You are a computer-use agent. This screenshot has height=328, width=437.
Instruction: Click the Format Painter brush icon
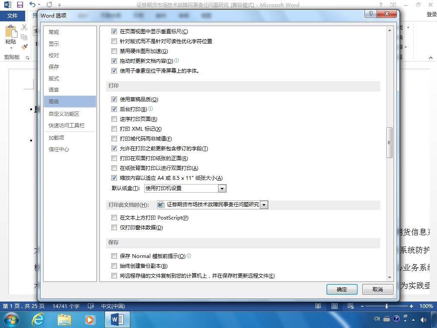click(x=24, y=47)
